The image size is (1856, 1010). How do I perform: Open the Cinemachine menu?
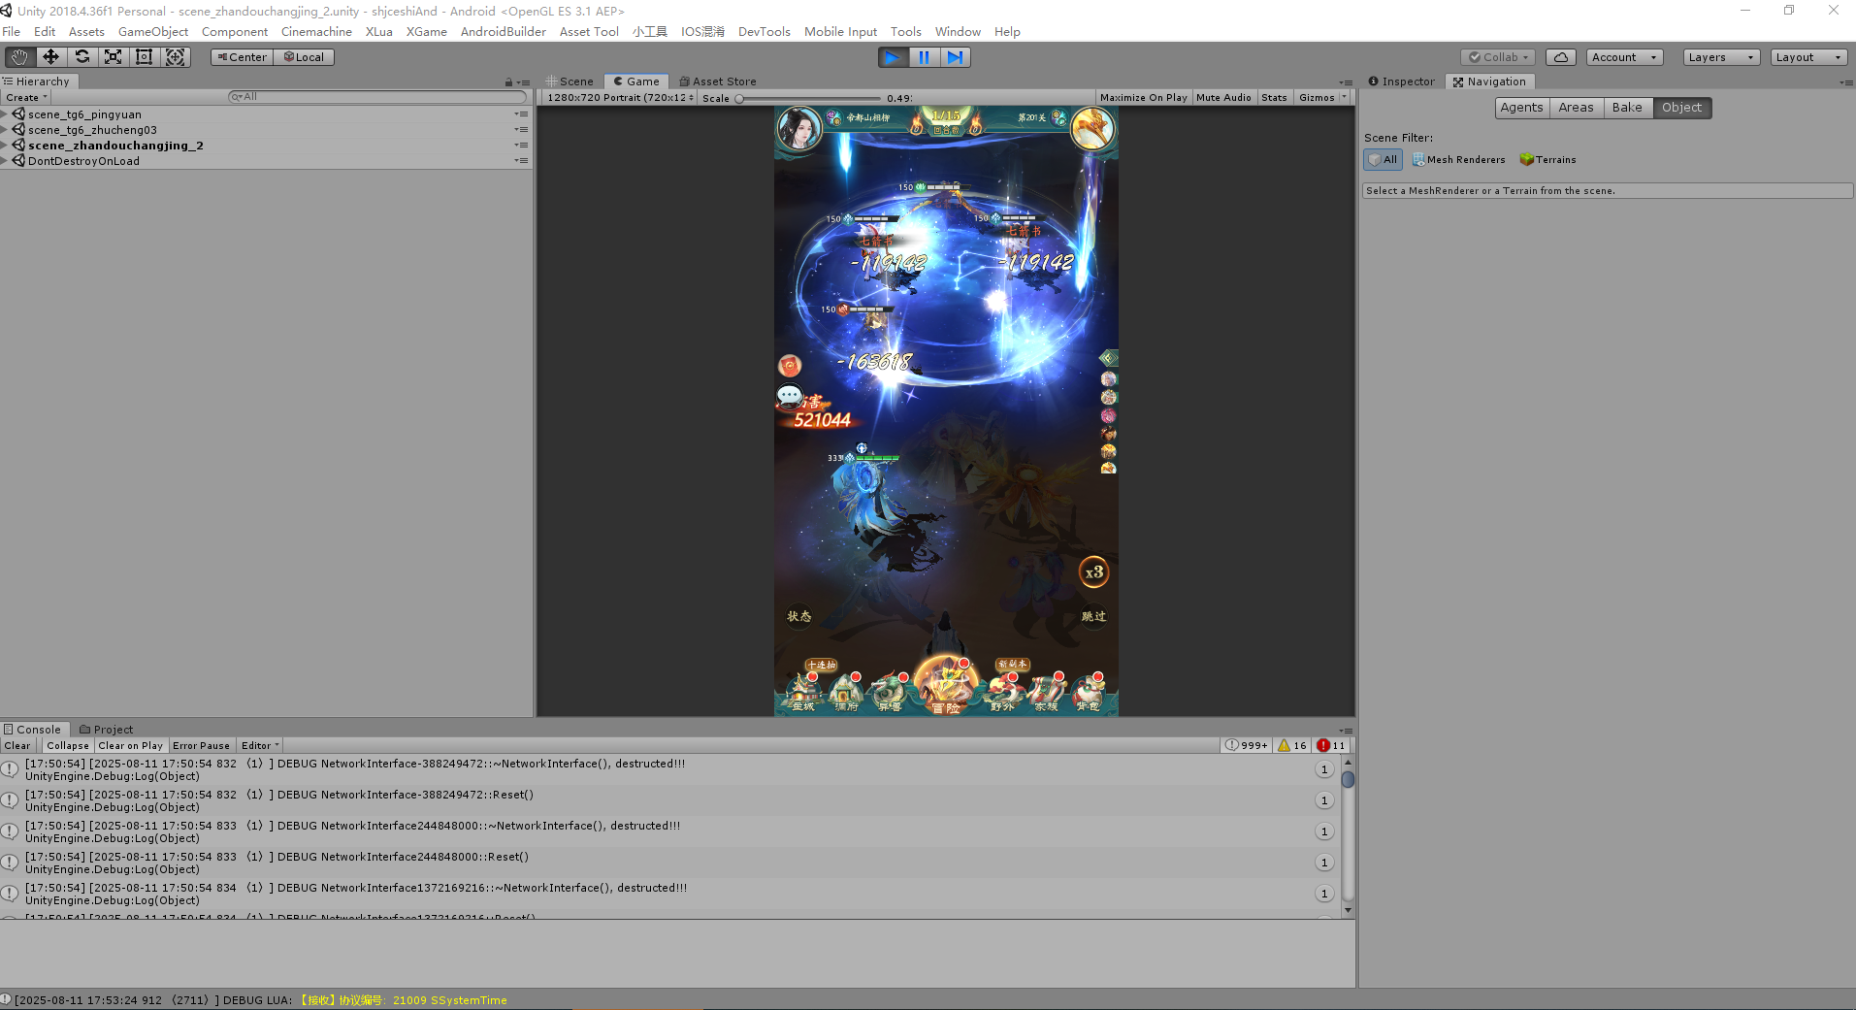[x=316, y=31]
